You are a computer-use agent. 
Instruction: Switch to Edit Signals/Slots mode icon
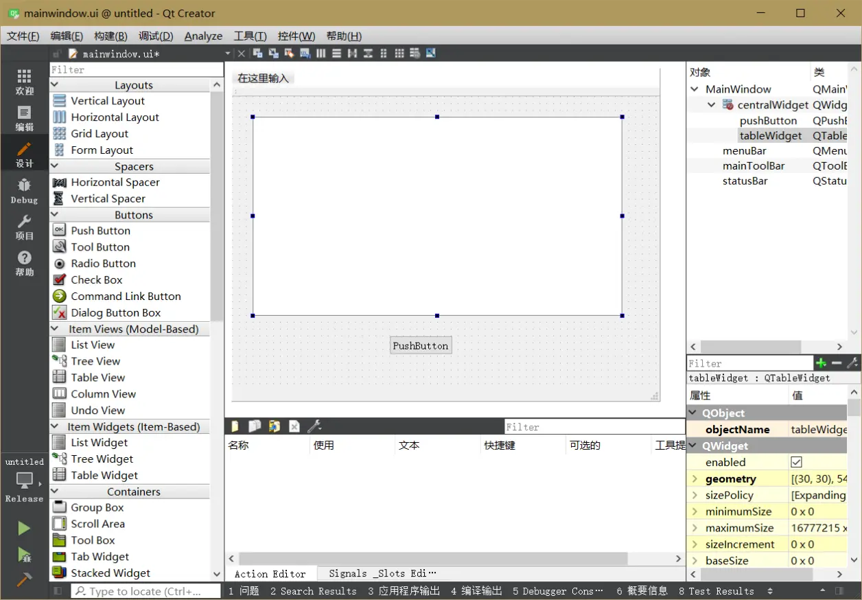click(274, 54)
